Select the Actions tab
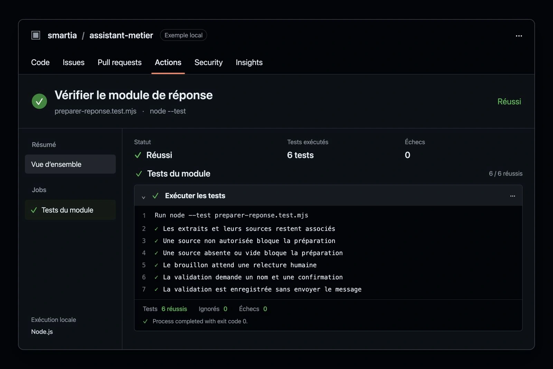This screenshot has width=553, height=369. [168, 63]
